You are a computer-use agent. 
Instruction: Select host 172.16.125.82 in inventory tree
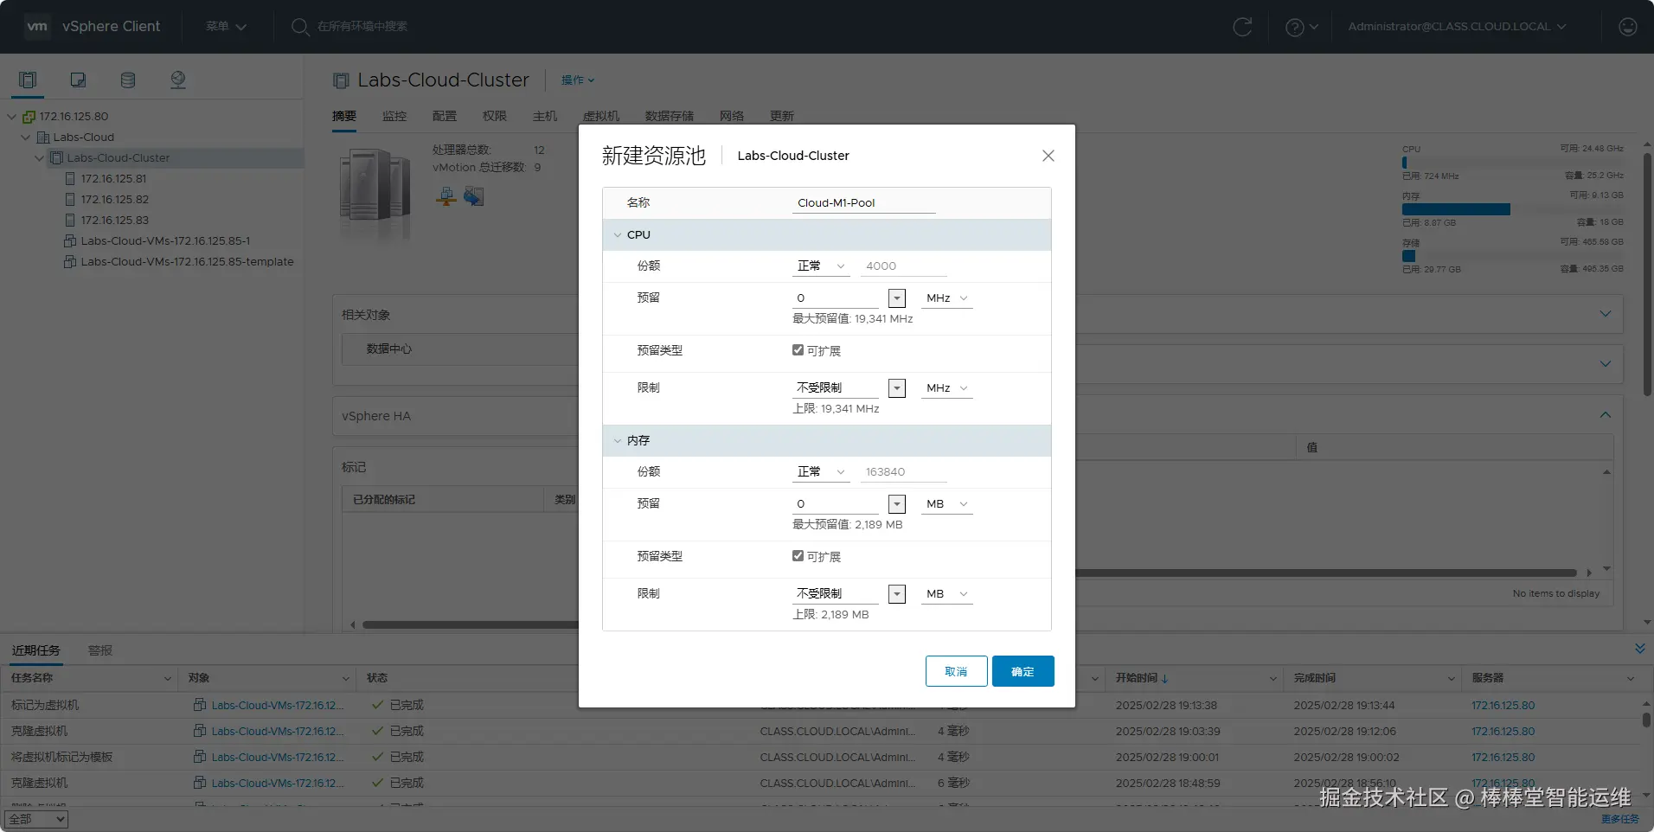(115, 200)
